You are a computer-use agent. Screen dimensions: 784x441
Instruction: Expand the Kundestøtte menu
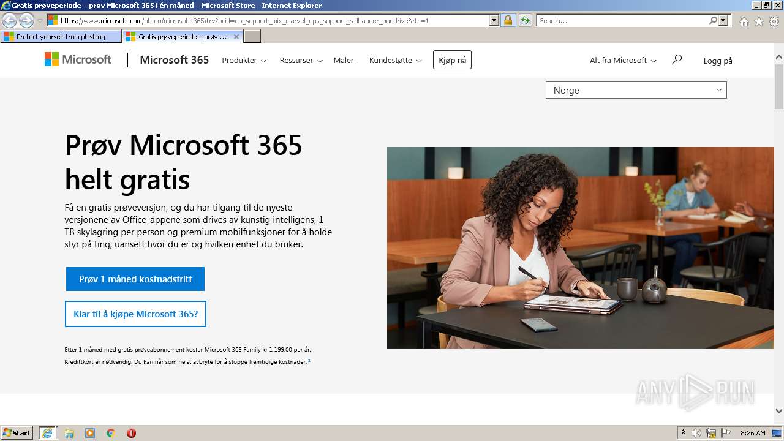(x=395, y=60)
